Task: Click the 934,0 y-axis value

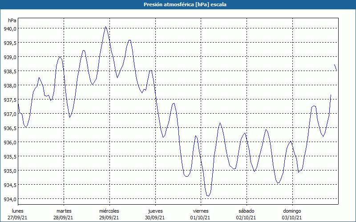Action: [x=10, y=199]
